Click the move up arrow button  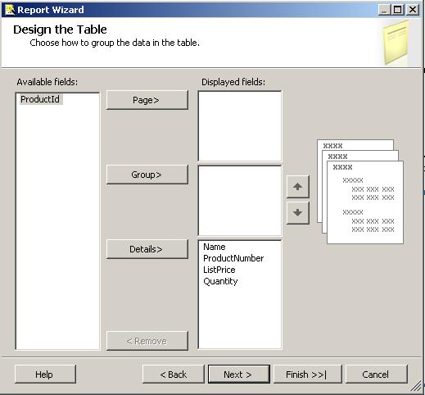click(298, 187)
